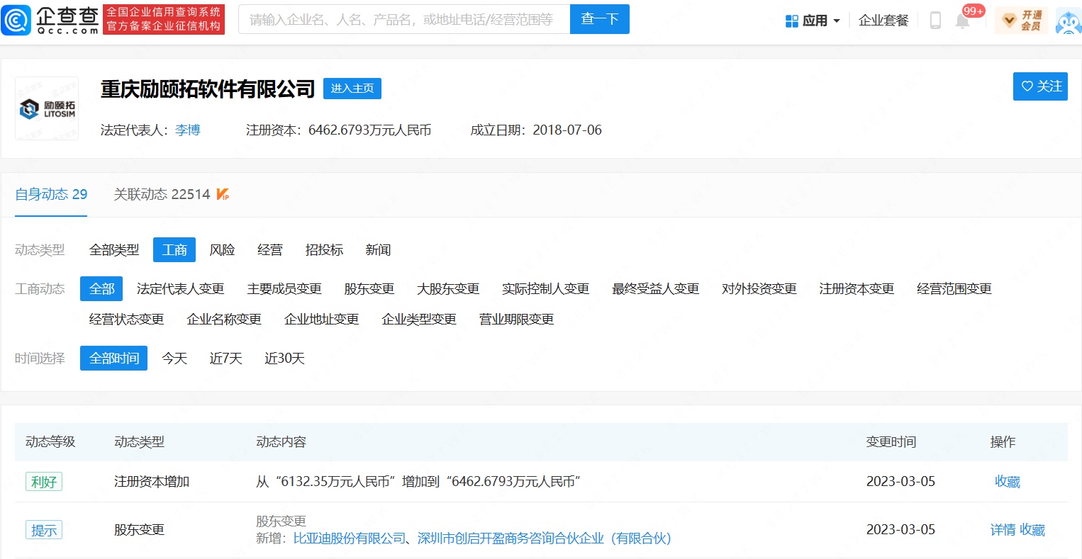Switch to 自身动态 29 tab

pyautogui.click(x=51, y=194)
